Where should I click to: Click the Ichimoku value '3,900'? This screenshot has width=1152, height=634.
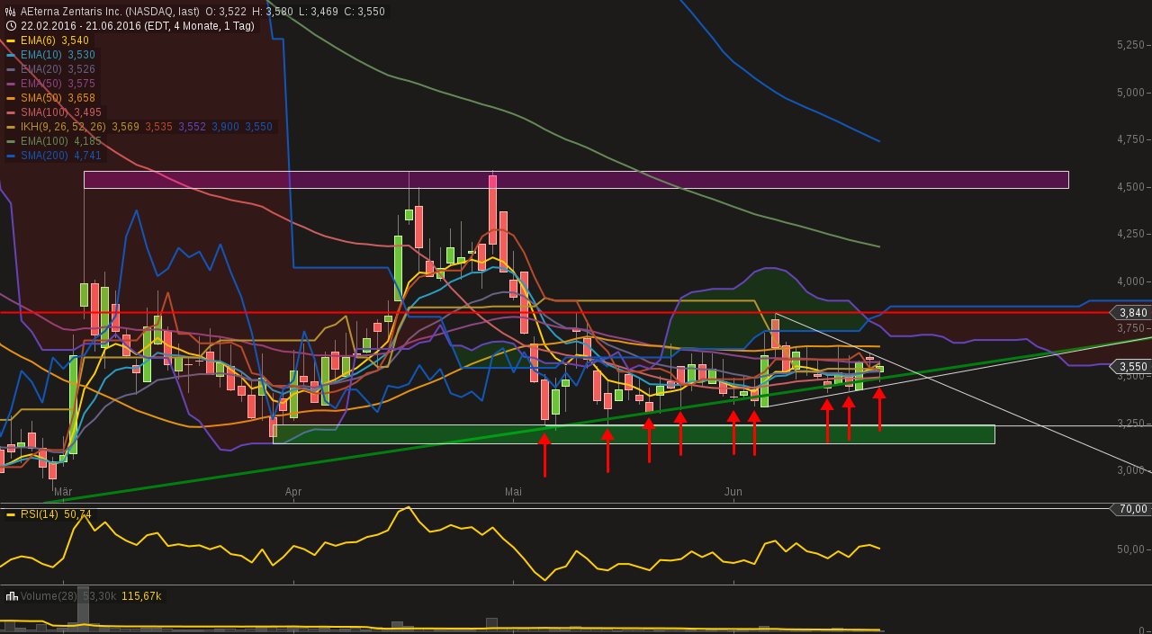[x=225, y=127]
